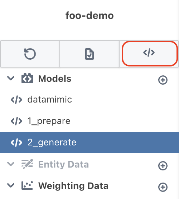Add a new model with plus icon
Image resolution: width=179 pixels, height=199 pixels.
[x=163, y=80]
